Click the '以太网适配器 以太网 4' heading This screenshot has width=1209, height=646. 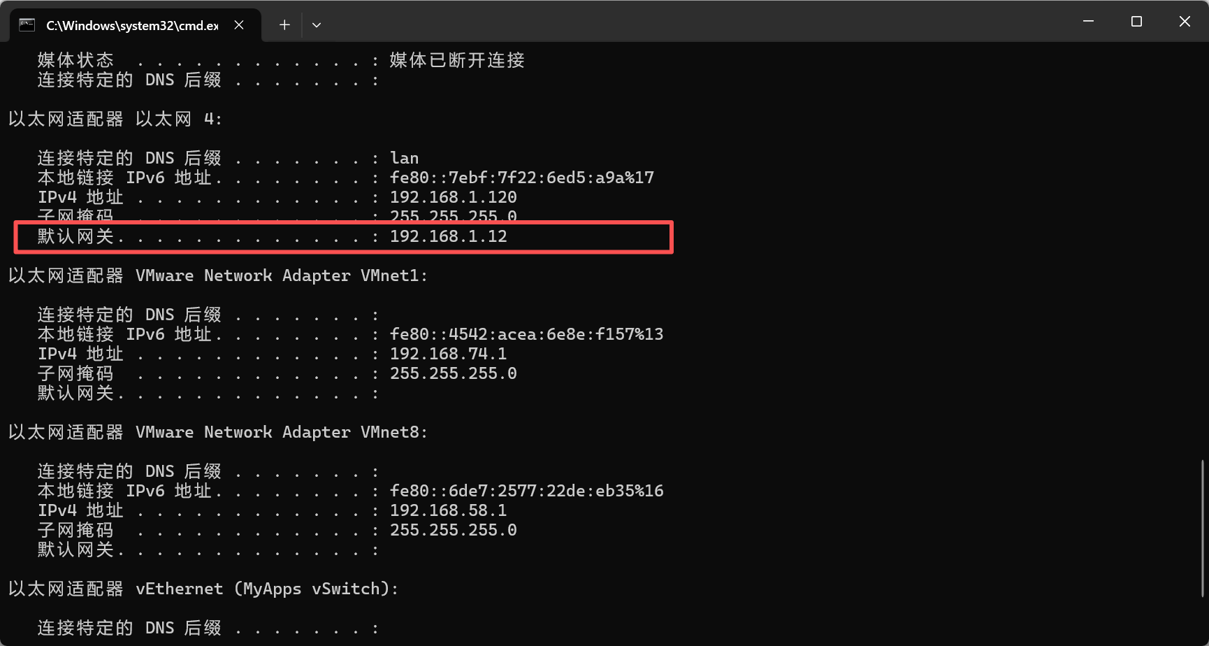(115, 119)
